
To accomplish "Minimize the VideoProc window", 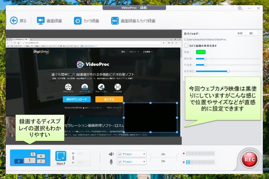I will 249,8.
